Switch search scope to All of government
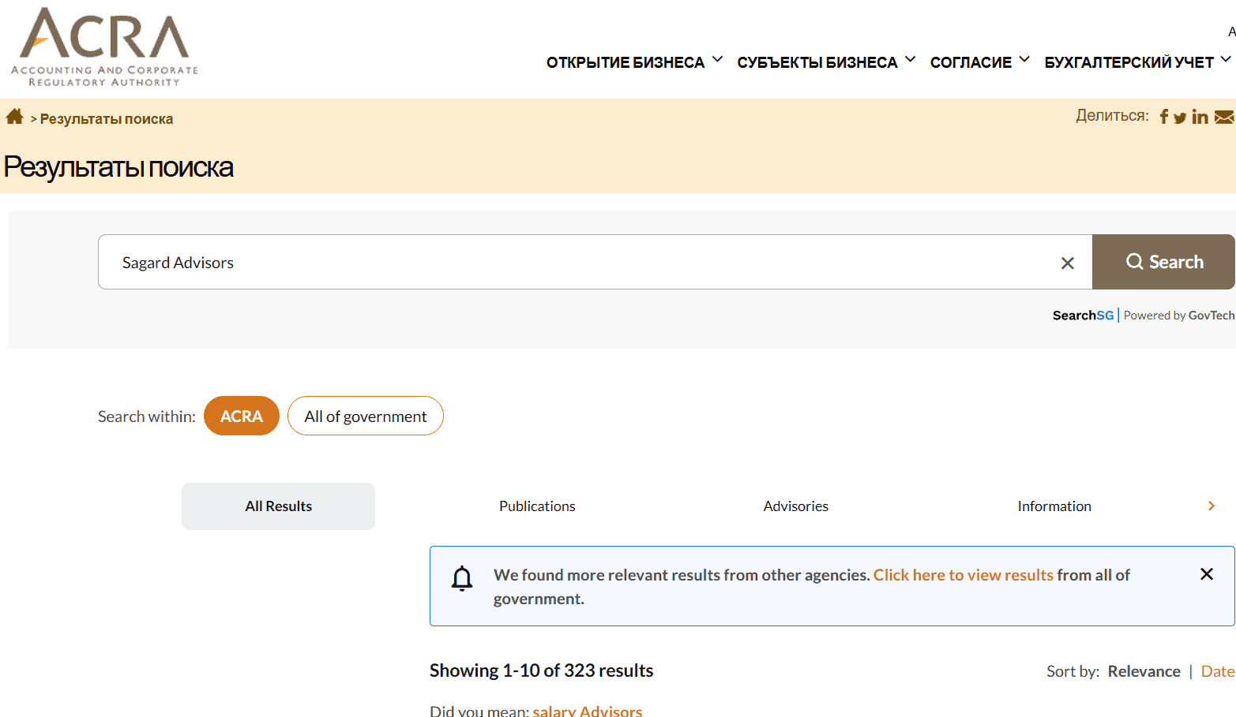1236x717 pixels. (365, 416)
